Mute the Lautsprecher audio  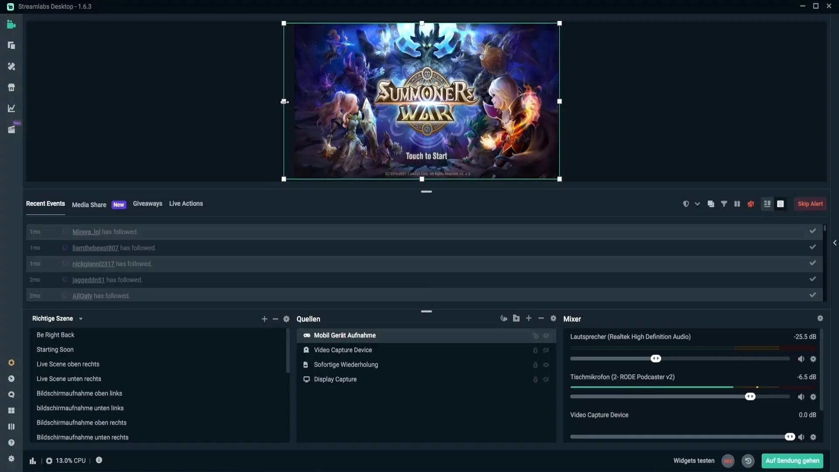[801, 359]
